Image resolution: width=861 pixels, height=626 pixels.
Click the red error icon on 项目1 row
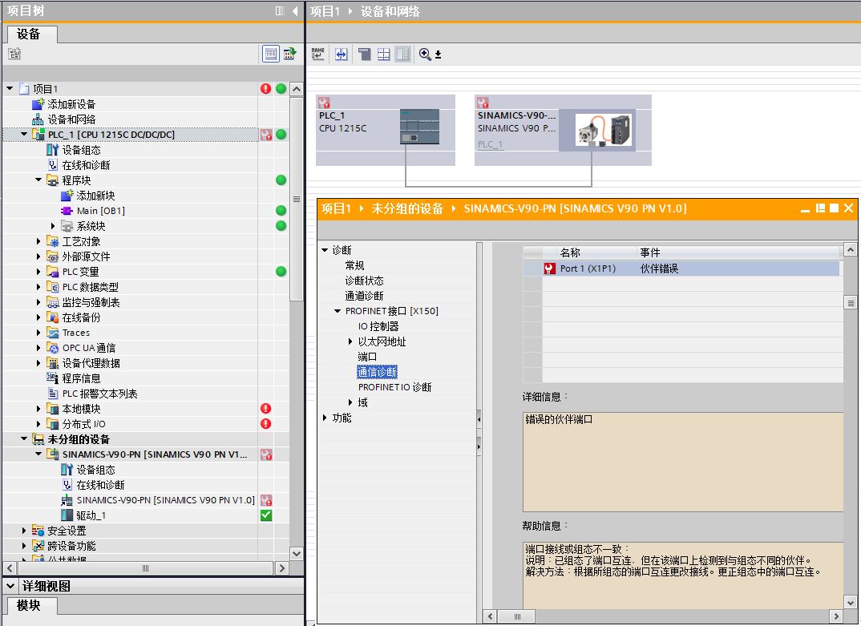pyautogui.click(x=266, y=88)
